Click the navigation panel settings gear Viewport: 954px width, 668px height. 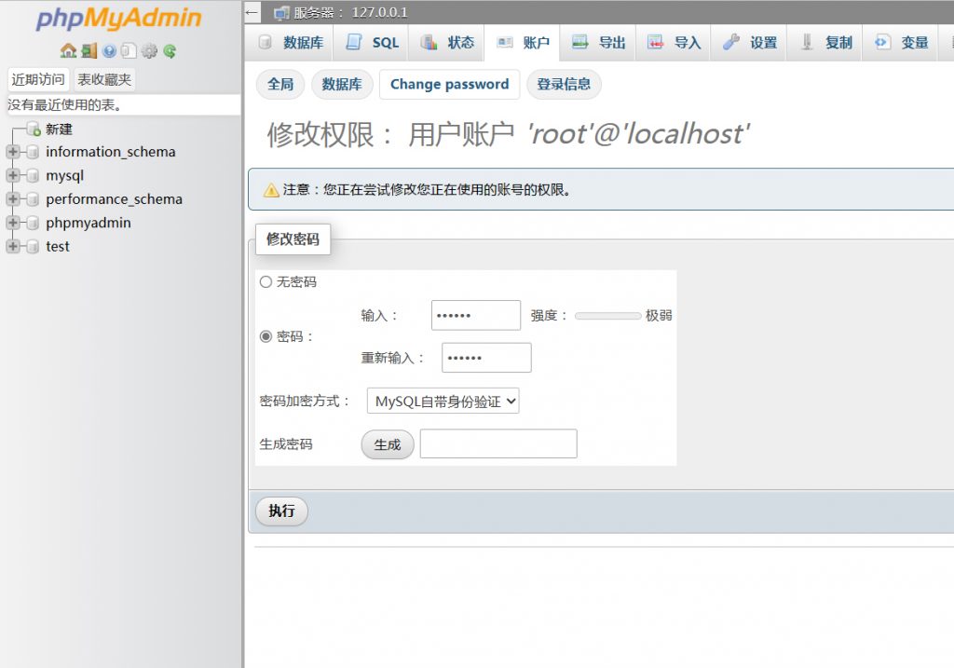point(149,51)
